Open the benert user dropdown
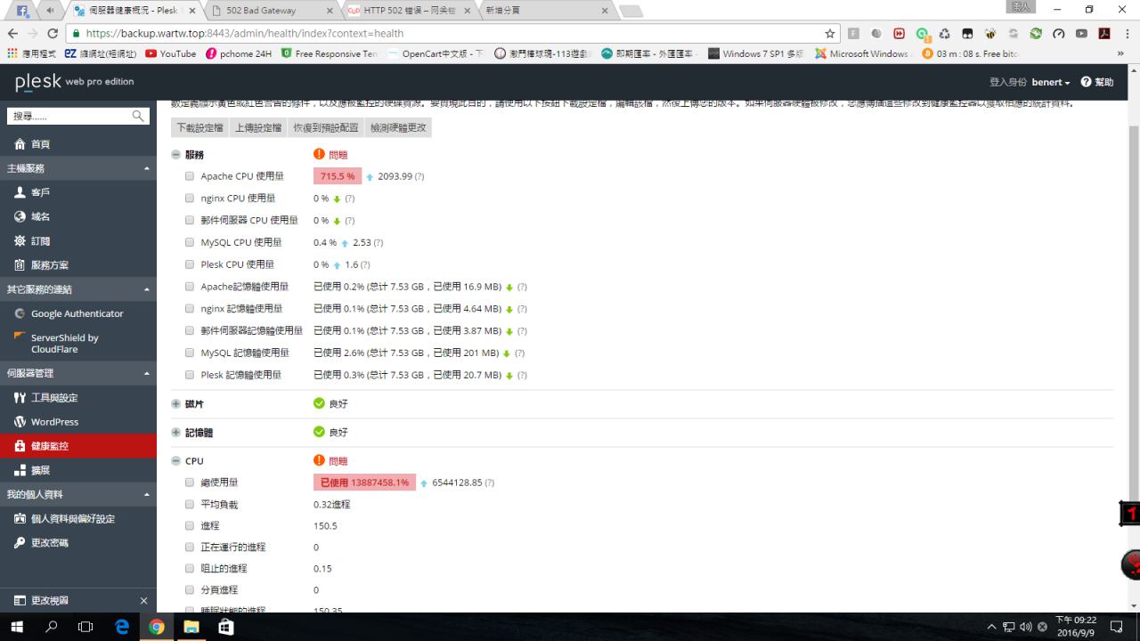Viewport: 1140px width, 641px height. [x=1051, y=82]
